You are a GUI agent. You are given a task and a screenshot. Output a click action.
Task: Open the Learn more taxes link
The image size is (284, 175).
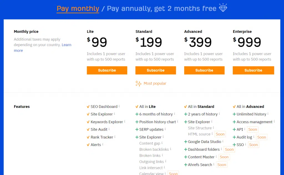point(42,47)
